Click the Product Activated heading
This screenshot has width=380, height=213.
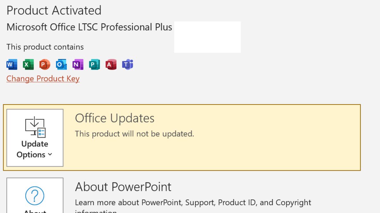pyautogui.click(x=54, y=11)
